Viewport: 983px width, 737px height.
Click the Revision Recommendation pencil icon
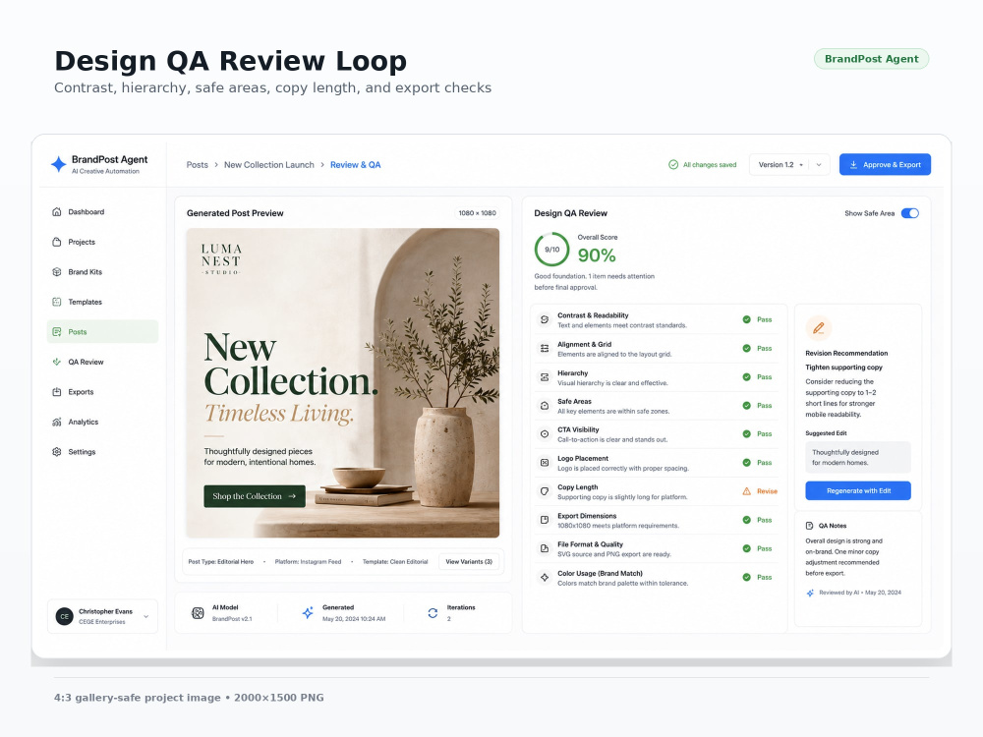click(x=818, y=328)
